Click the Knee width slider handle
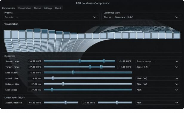This screenshot has height=113, width=184. click(73, 73)
